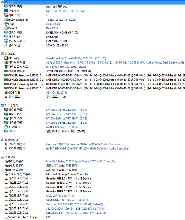
Task: Open the Intel Lynx Point Z87 link
Action: pos(66,67)
